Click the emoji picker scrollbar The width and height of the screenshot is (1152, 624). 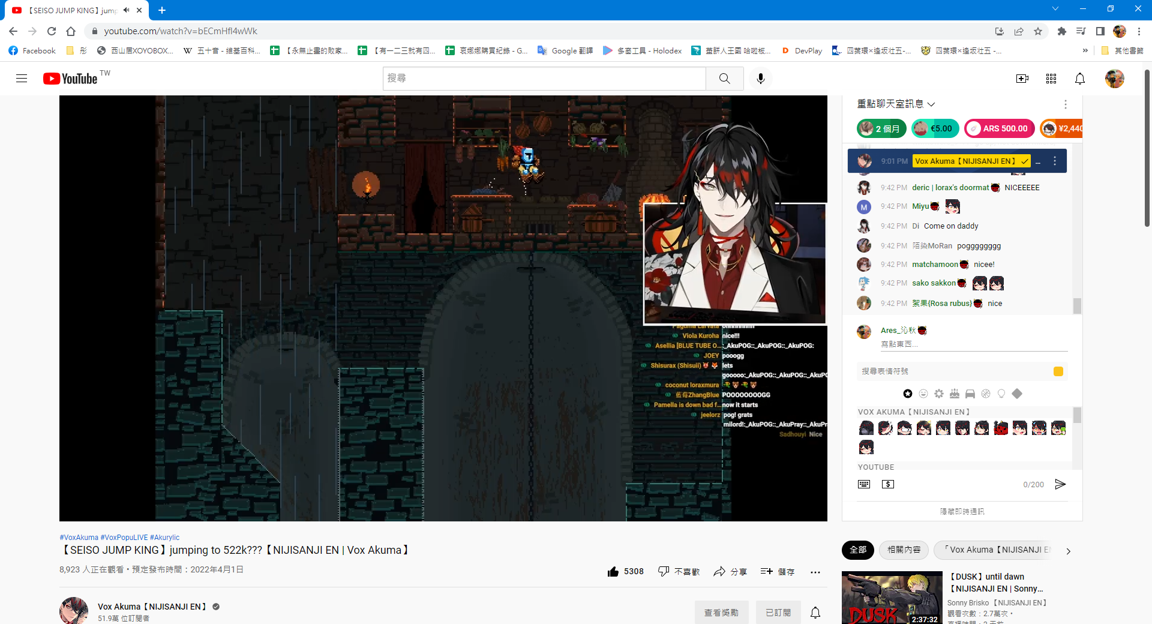[1077, 415]
